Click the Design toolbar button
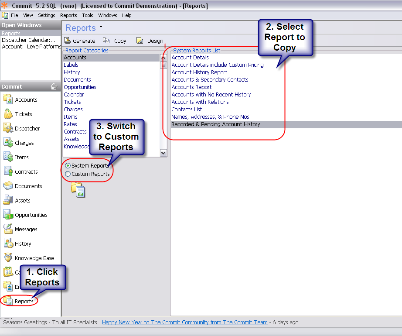This screenshot has height=336, width=402. point(150,41)
